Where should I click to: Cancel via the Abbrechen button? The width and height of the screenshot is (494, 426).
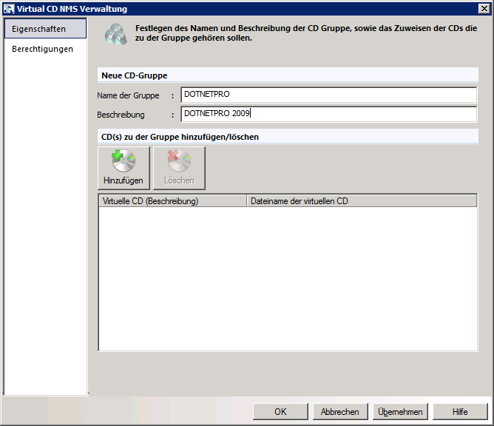coord(340,411)
